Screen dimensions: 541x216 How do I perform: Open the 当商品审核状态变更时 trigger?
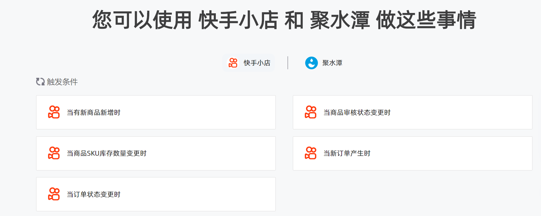(x=357, y=113)
